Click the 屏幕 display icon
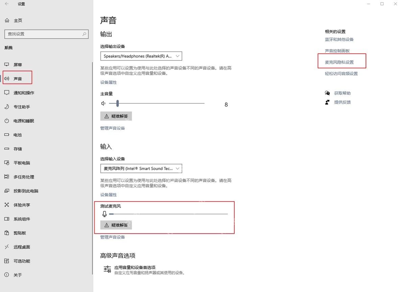The width and height of the screenshot is (399, 292). tap(7, 64)
